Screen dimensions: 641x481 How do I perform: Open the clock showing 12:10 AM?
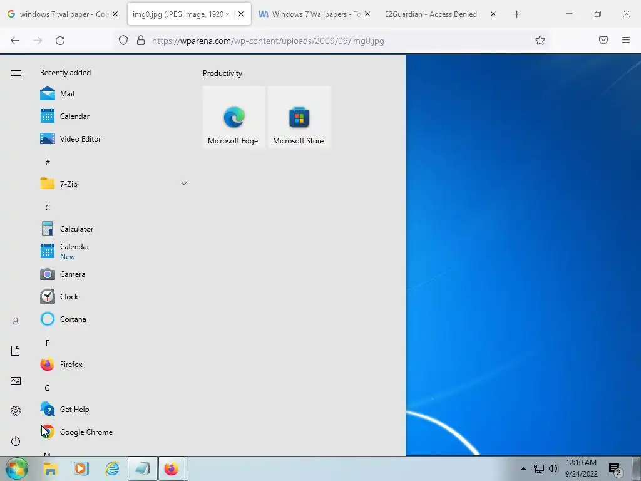click(x=581, y=468)
